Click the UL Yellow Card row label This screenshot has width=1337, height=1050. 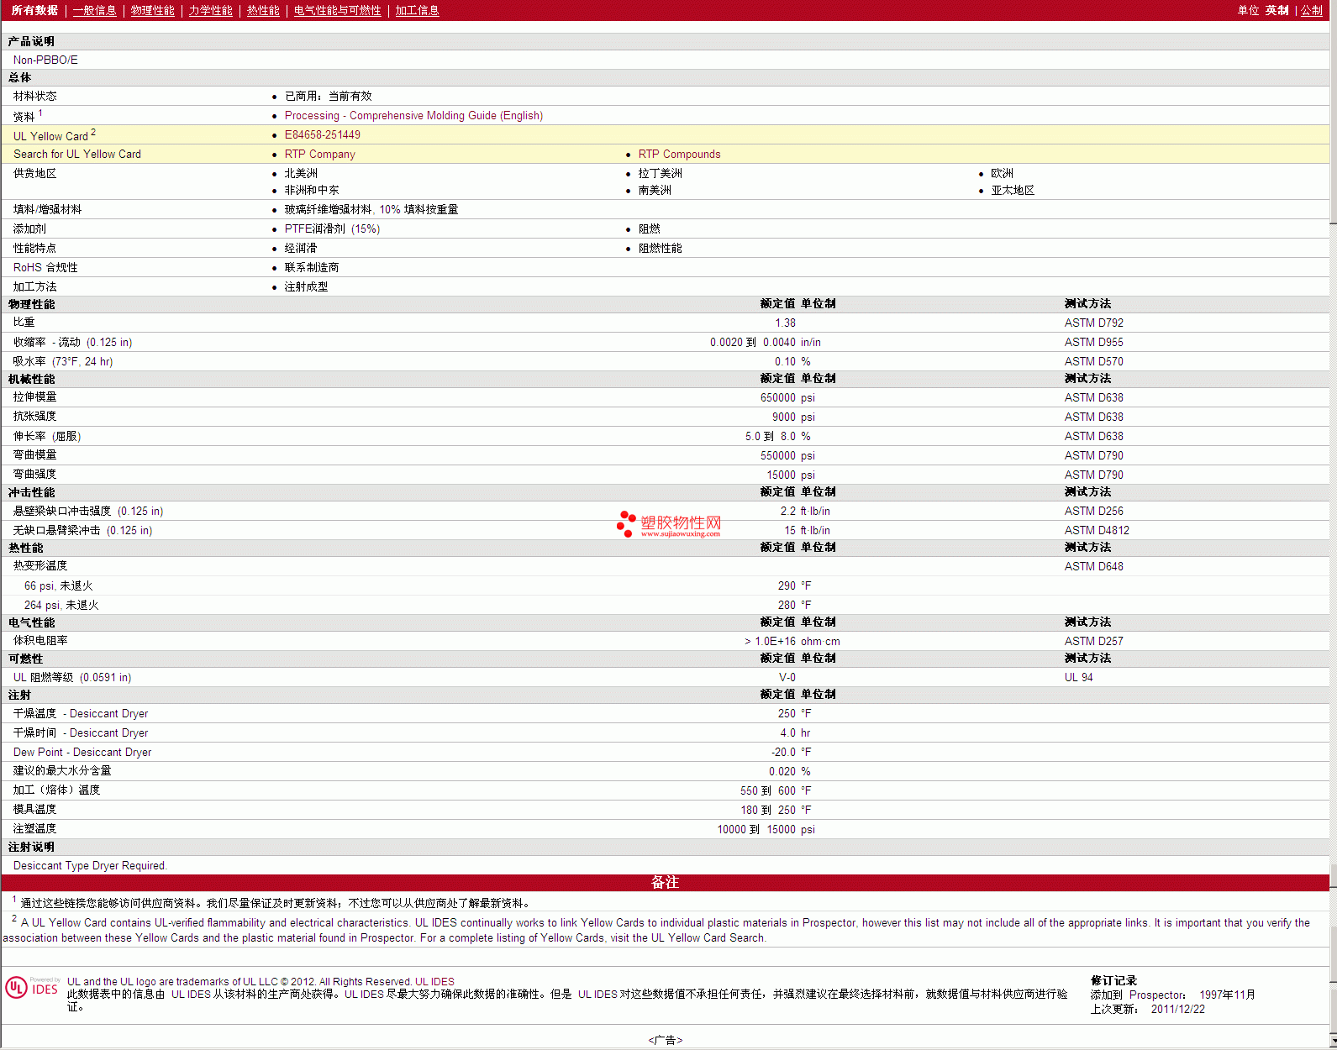pyautogui.click(x=50, y=136)
